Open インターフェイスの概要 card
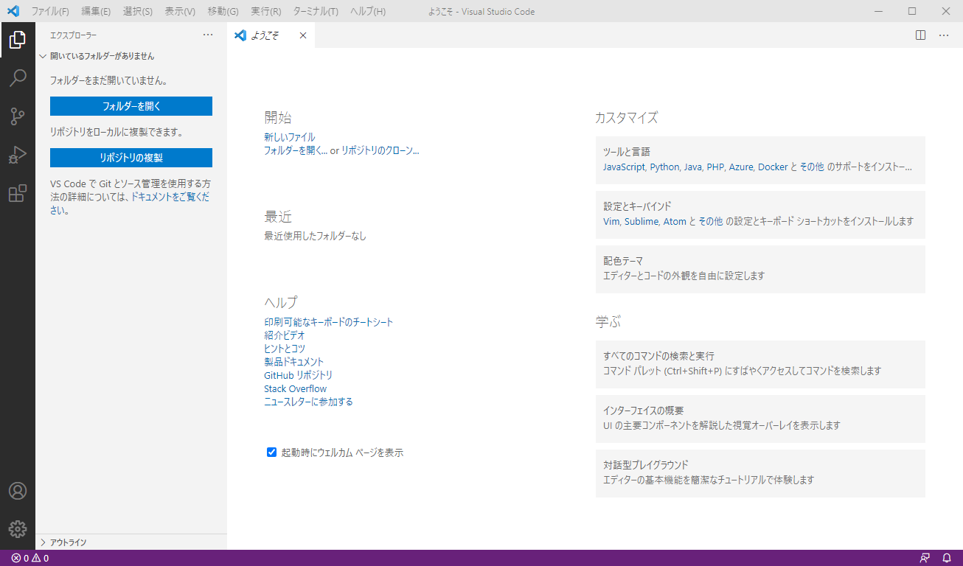 point(760,419)
